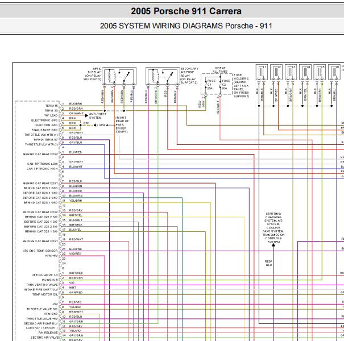This screenshot has width=344, height=341.
Task: Select fuse C1 25A symbol
Action: 206,85
